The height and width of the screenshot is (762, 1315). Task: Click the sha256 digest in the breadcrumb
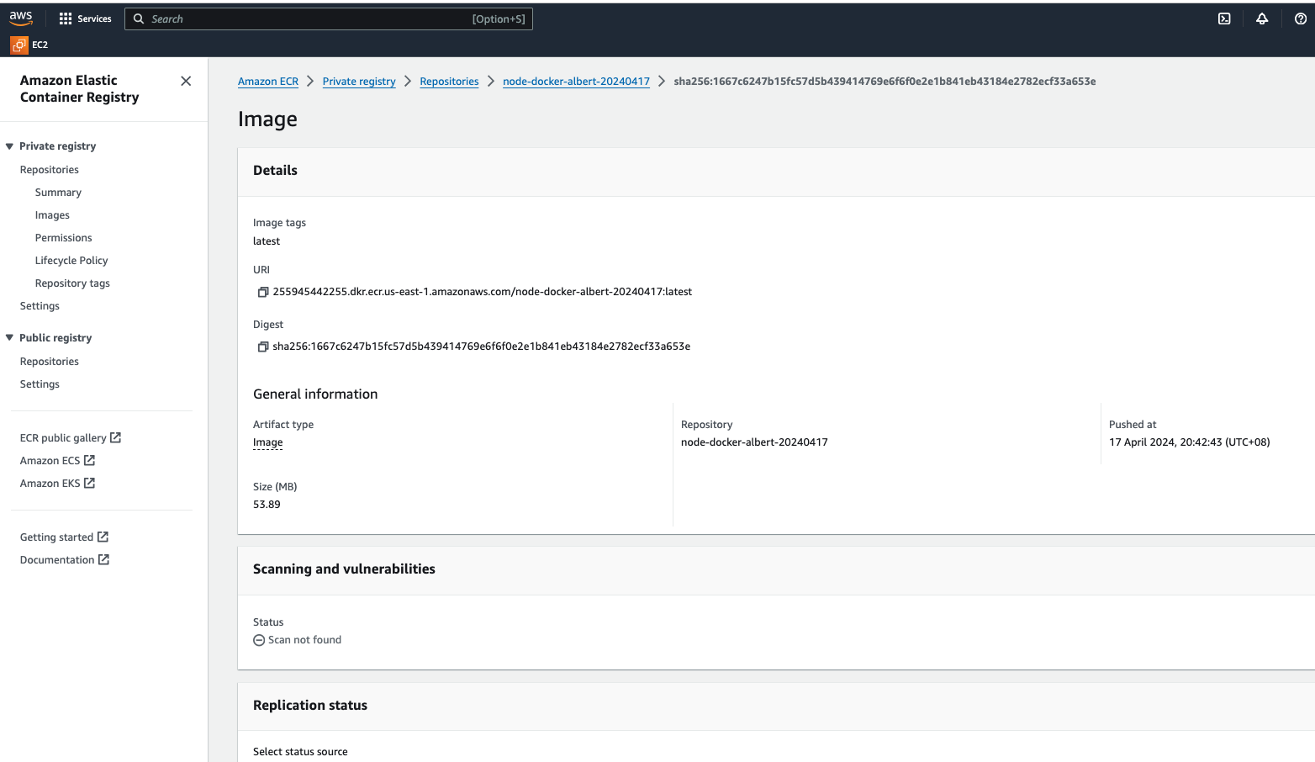(885, 82)
